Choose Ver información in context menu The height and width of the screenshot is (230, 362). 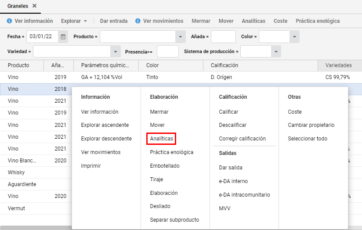(x=99, y=112)
